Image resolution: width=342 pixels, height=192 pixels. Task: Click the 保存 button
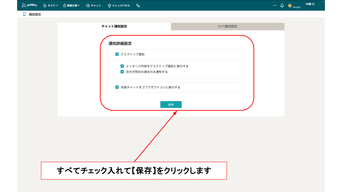pyautogui.click(x=171, y=105)
